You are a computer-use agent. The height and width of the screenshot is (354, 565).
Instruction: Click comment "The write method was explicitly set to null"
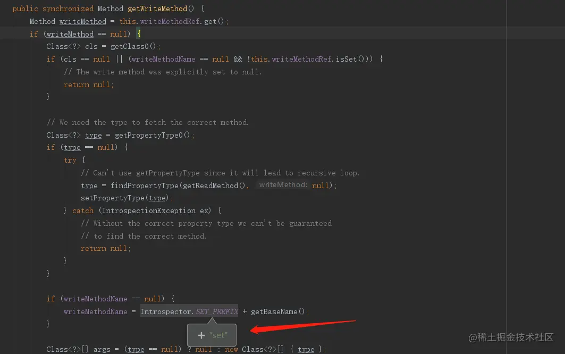click(x=163, y=72)
